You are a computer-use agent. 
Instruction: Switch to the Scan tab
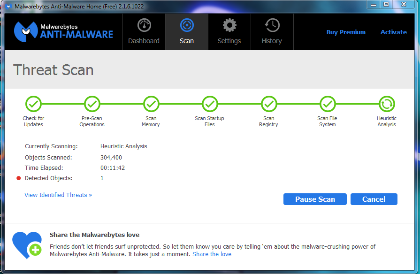pos(187,32)
